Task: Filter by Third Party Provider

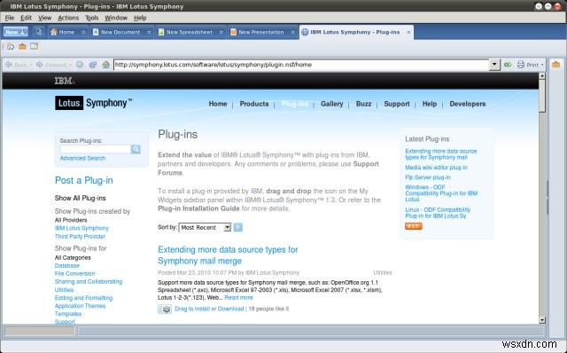Action: click(x=80, y=237)
